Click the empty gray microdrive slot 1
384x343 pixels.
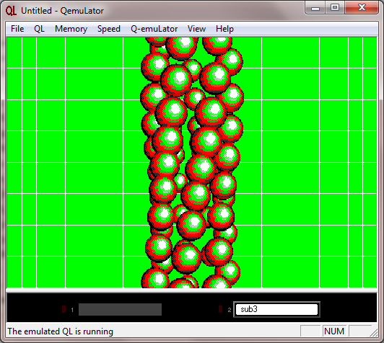pos(120,310)
